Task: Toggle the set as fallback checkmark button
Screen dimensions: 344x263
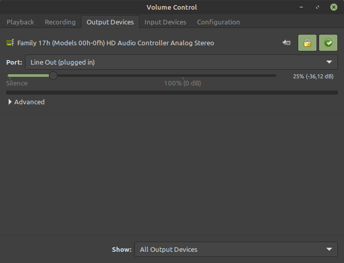Action: click(328, 43)
